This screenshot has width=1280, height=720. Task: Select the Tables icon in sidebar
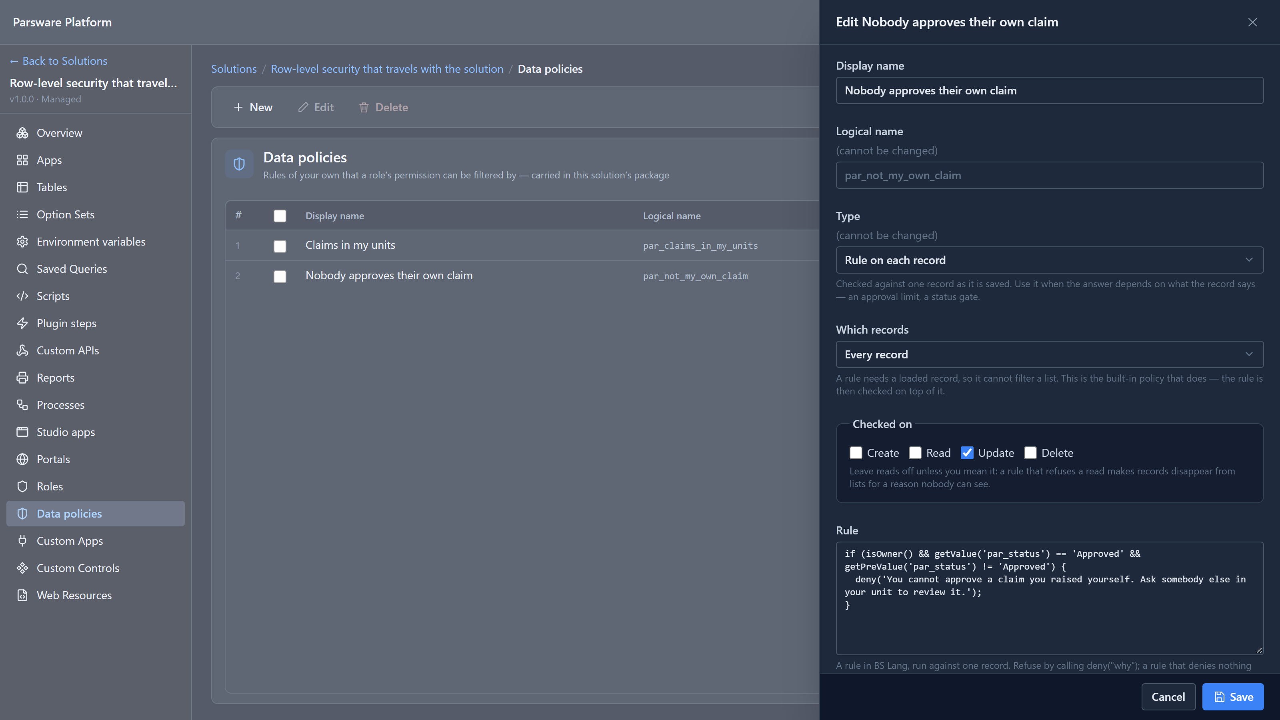coord(22,187)
